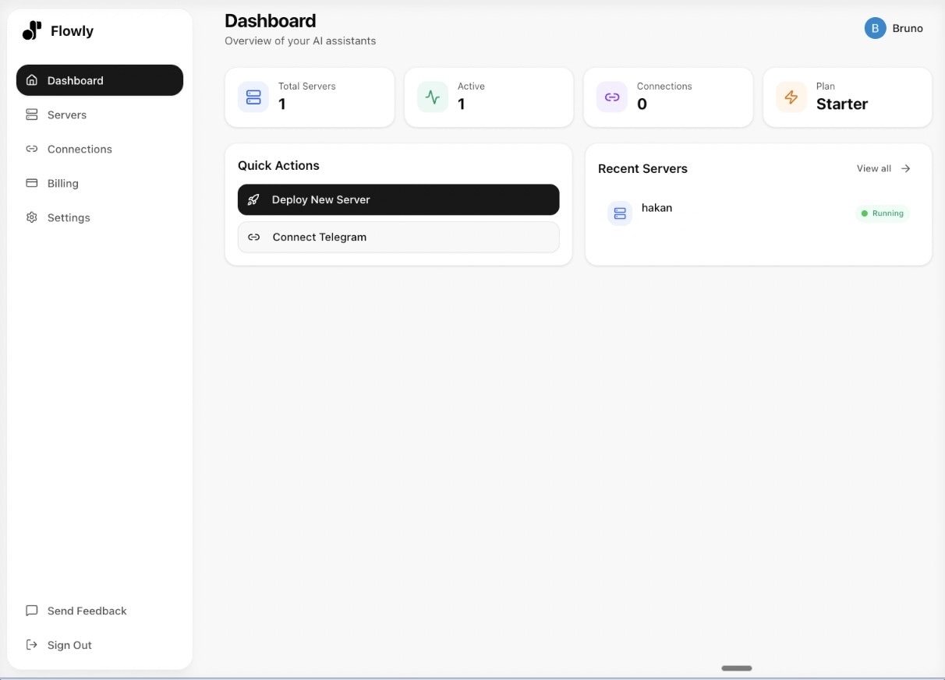Click the rocket icon on Deploy New Server
945x680 pixels.
coord(253,199)
